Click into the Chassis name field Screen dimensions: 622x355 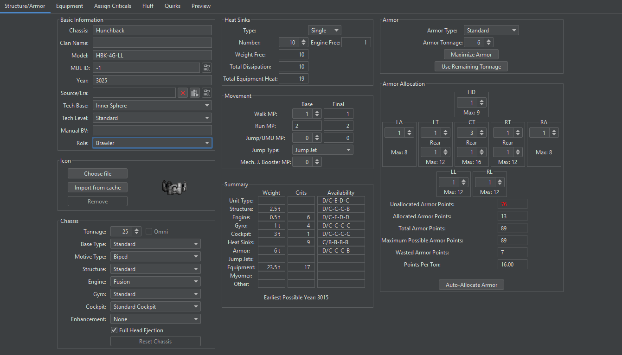coord(152,31)
